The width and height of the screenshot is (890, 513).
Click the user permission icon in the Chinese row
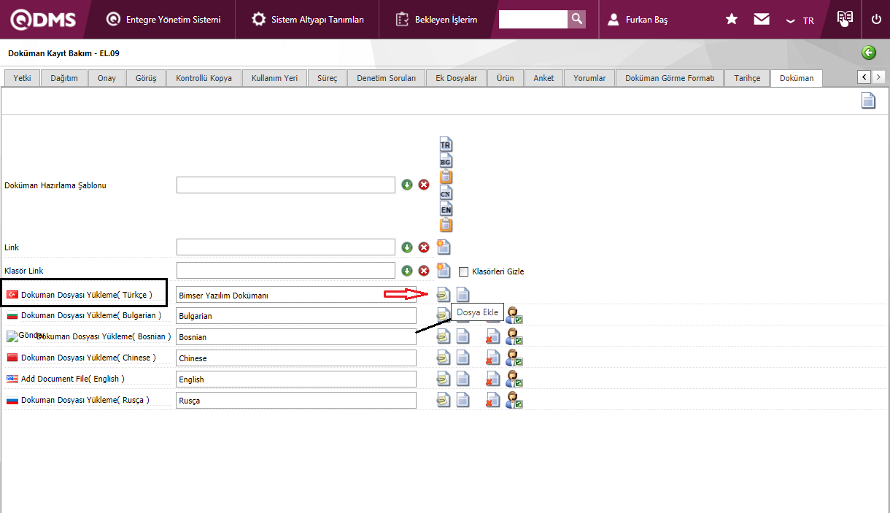coord(514,358)
